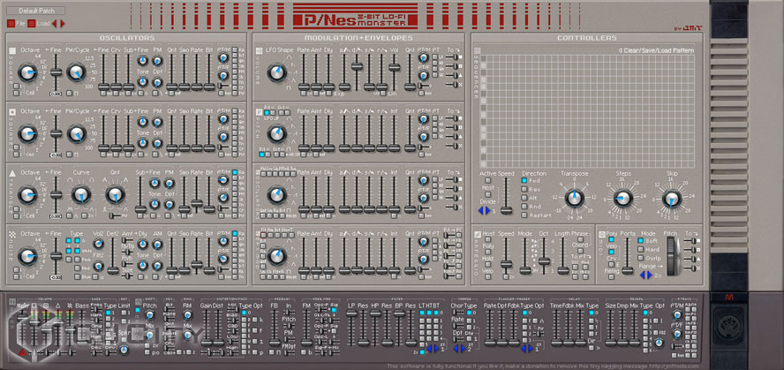Select Fwd sequencer direction

524,181
